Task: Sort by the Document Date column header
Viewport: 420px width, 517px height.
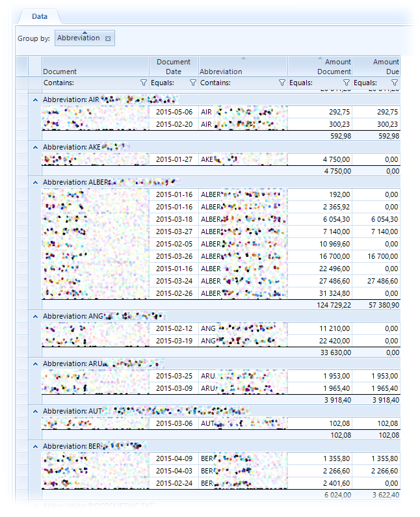Action: pyautogui.click(x=174, y=66)
